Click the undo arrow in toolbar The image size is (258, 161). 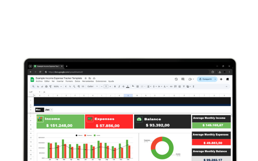coord(38,86)
